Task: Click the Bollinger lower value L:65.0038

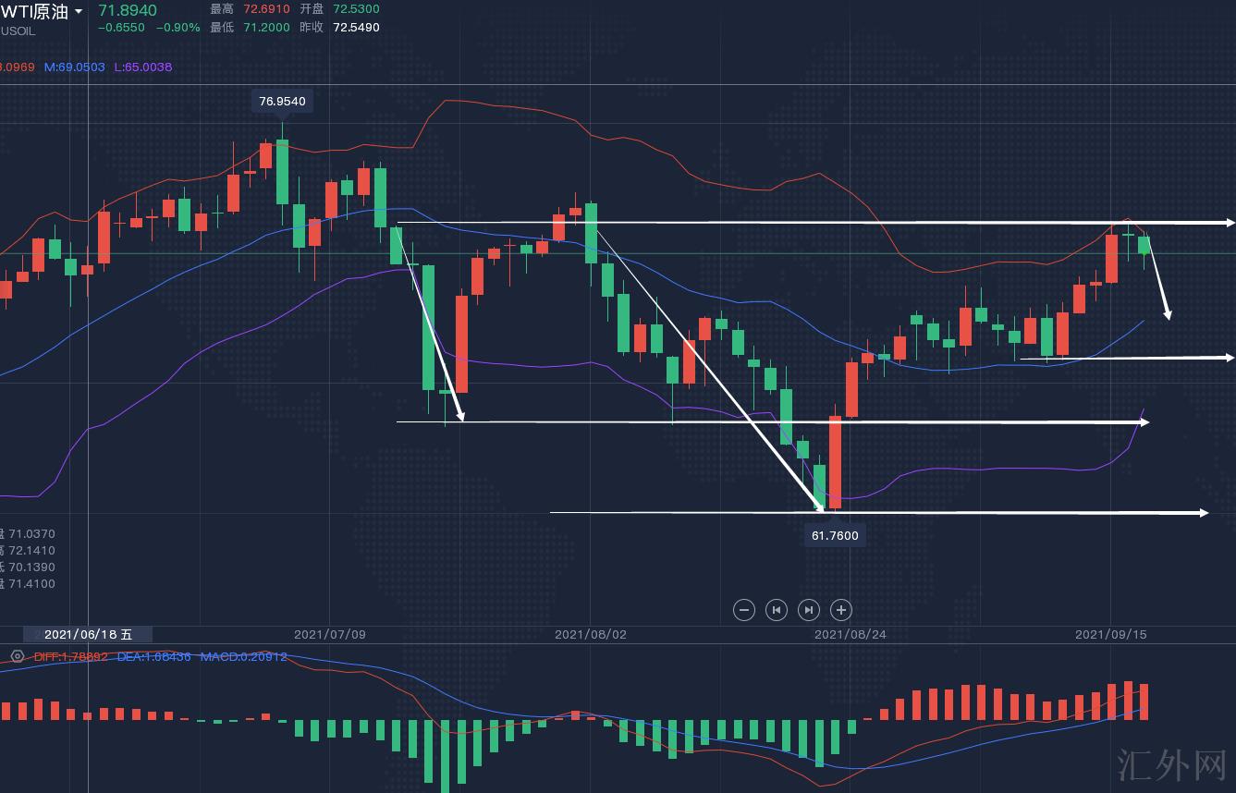Action: (143, 67)
